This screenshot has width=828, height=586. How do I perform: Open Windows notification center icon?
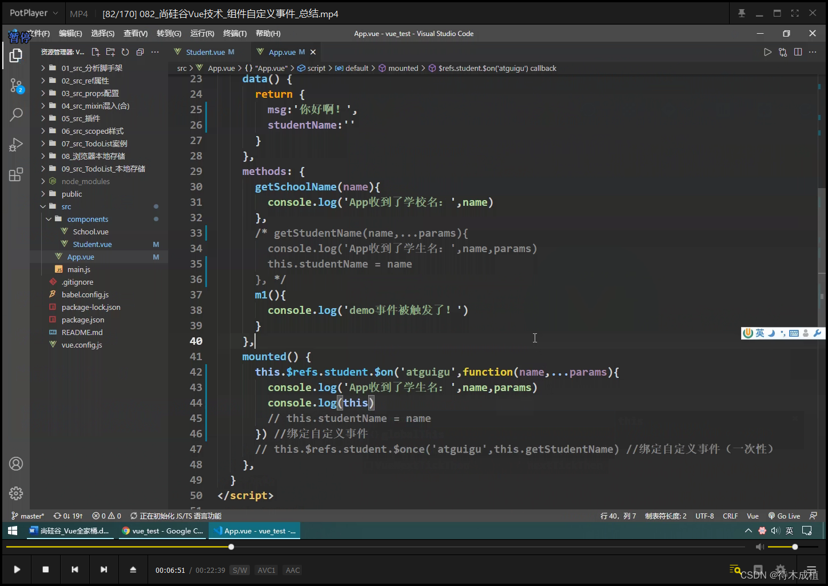(807, 531)
